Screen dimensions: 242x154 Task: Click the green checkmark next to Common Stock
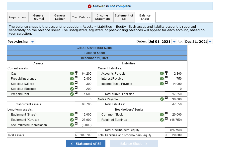tap(162, 114)
